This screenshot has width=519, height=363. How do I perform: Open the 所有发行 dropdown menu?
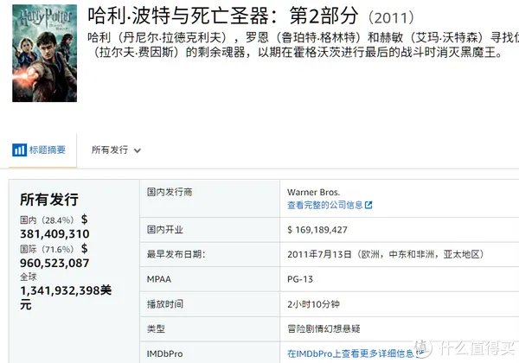pos(116,150)
